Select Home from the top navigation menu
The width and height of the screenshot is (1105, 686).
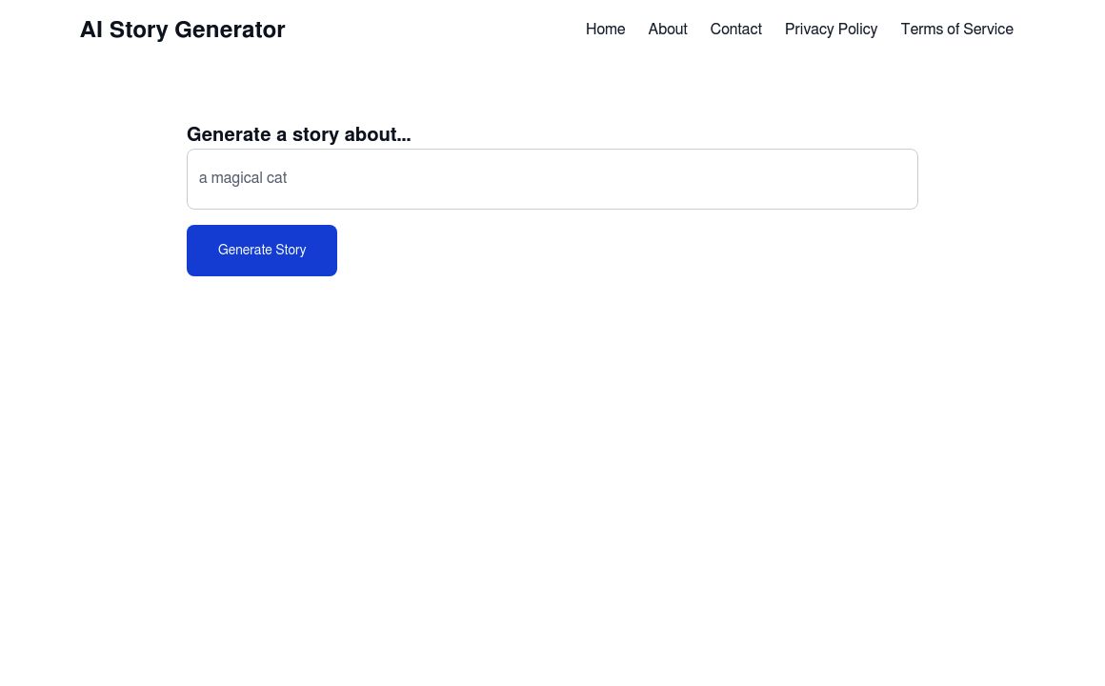click(x=605, y=30)
